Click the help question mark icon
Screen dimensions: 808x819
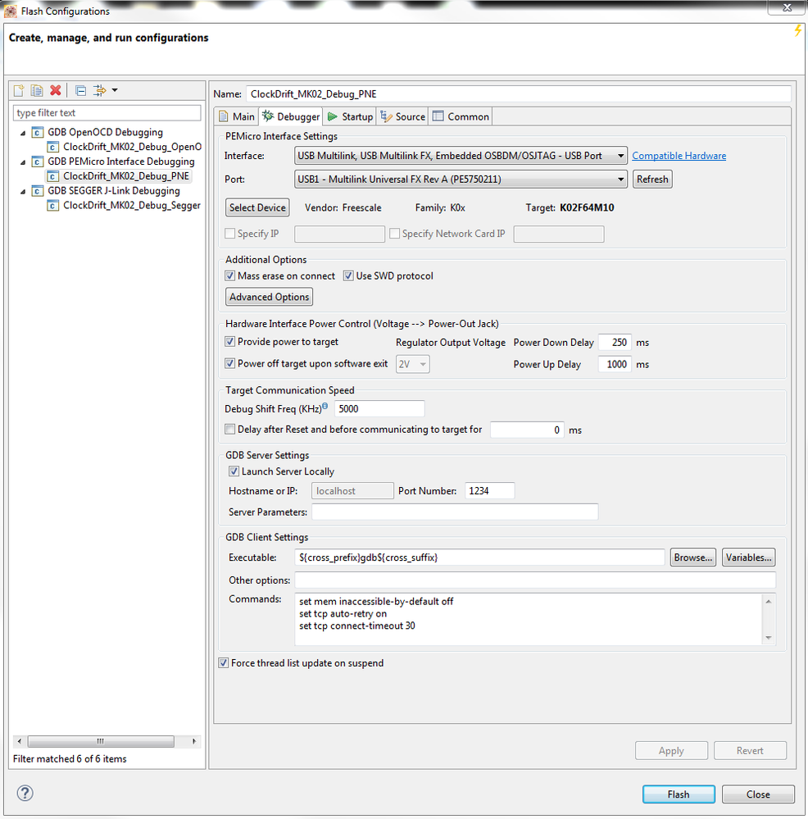25,793
